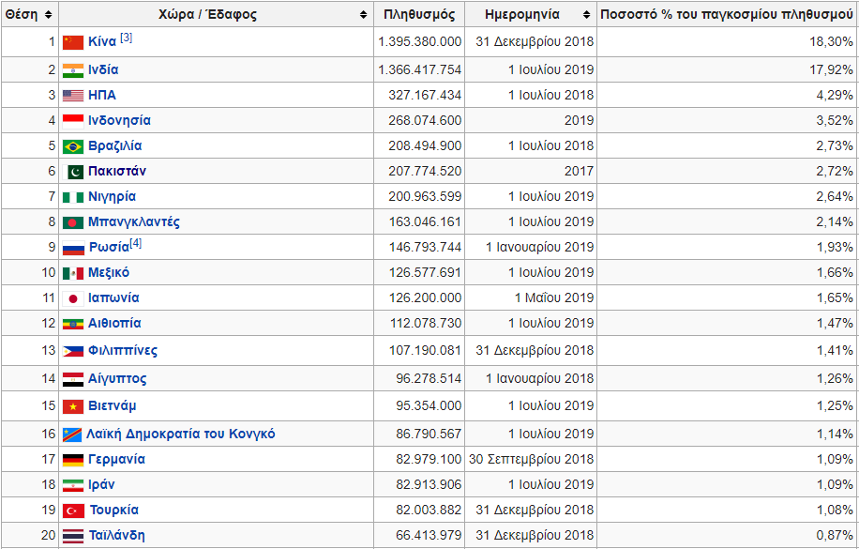This screenshot has width=859, height=549.
Task: Click the Ethiopia flag icon
Action: click(73, 324)
